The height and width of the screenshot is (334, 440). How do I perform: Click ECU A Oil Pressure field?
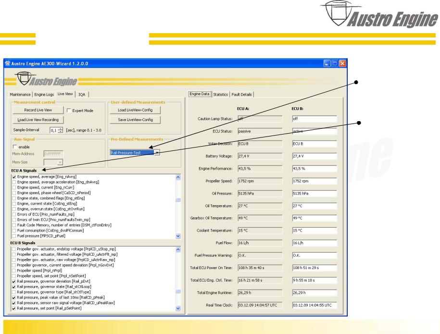click(260, 193)
